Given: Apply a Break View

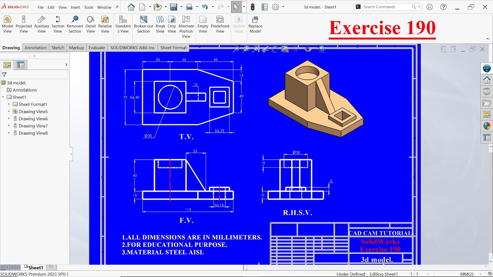Looking at the screenshot, I should pos(160,25).
